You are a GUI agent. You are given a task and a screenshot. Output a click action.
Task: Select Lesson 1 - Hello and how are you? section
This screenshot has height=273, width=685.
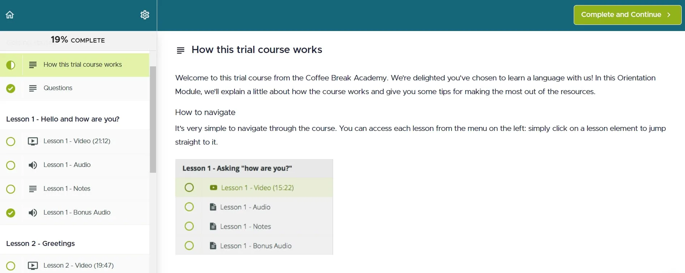coord(63,119)
